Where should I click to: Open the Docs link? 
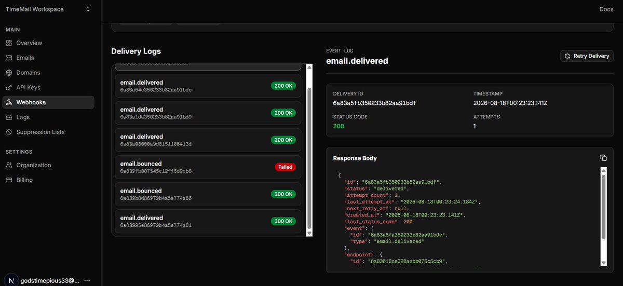click(606, 9)
